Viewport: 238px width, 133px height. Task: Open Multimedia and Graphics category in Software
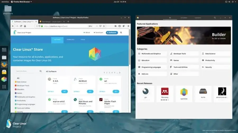click(152, 54)
